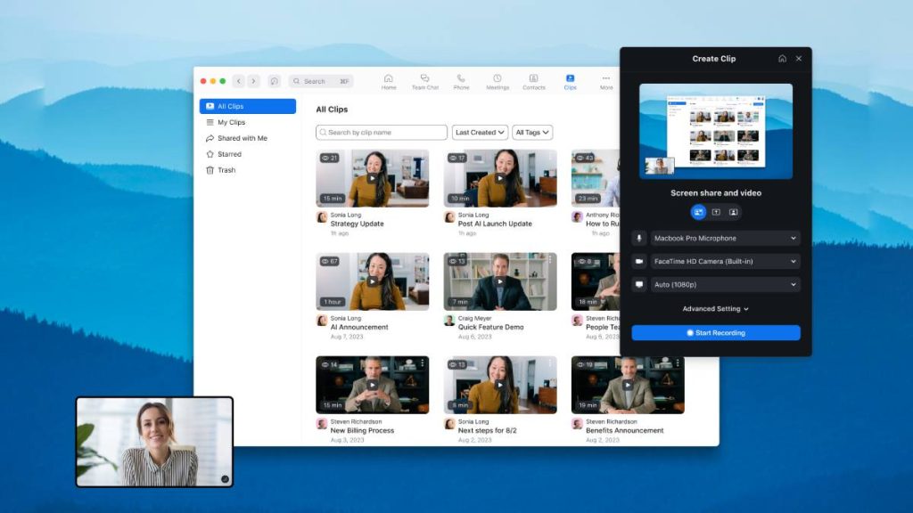
Task: Play the AI Announcement clip
Action: point(372,281)
